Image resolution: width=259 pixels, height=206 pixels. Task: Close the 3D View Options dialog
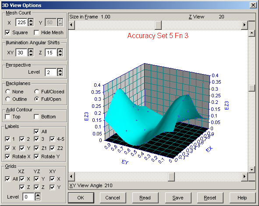coord(253,5)
